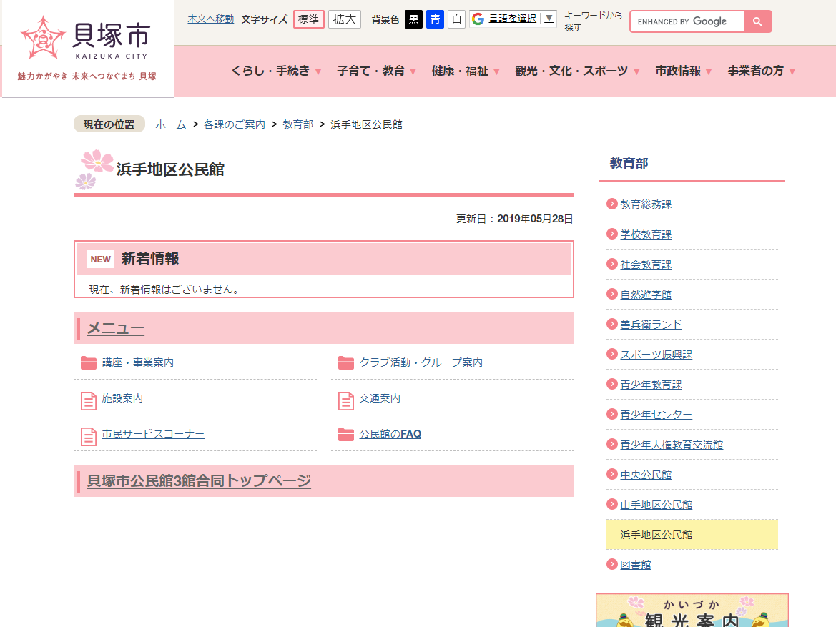
Task: Click document icon beside 交通案内
Action: [346, 400]
